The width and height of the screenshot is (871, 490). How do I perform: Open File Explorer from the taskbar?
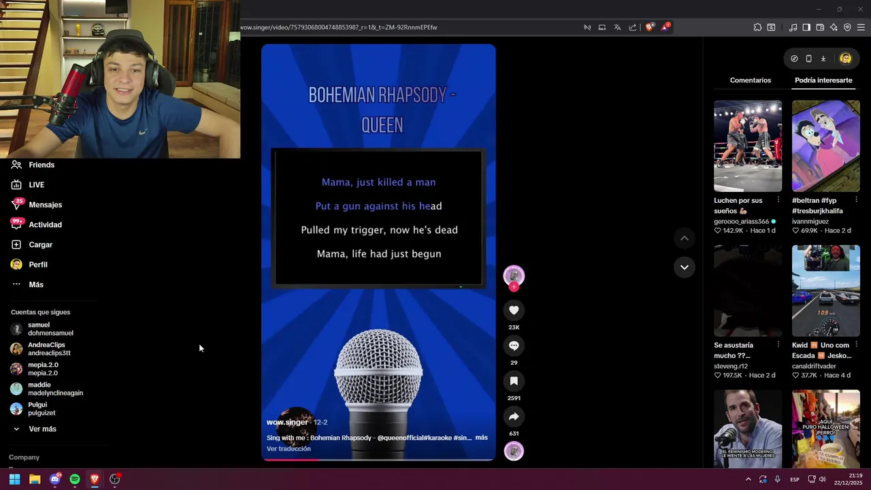(35, 479)
